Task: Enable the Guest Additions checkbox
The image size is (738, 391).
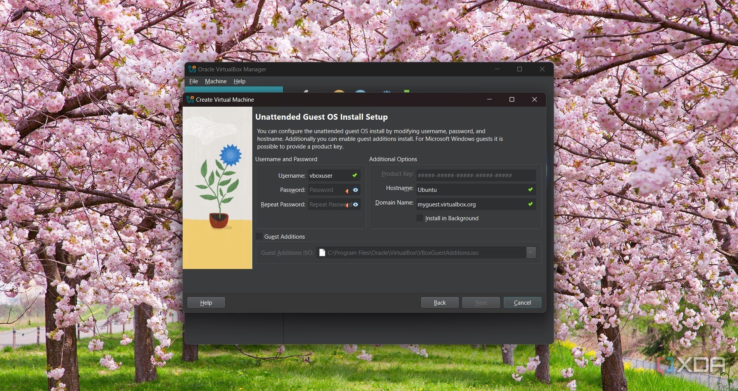Action: [x=259, y=236]
